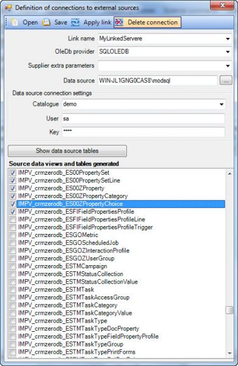The height and width of the screenshot is (366, 238).
Task: Select the IMPV_crmzerodb_ESGOMetric row text
Action: tap(58, 235)
